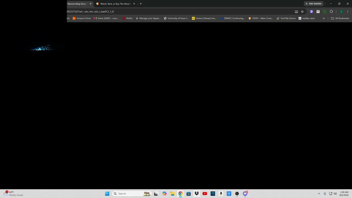Open Chrome's three-dot menu
352x198 pixels.
(348, 12)
